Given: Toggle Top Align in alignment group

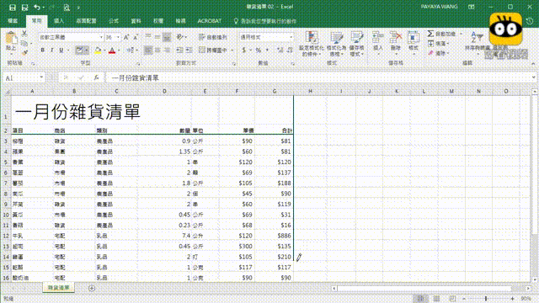Looking at the screenshot, I should [148, 37].
